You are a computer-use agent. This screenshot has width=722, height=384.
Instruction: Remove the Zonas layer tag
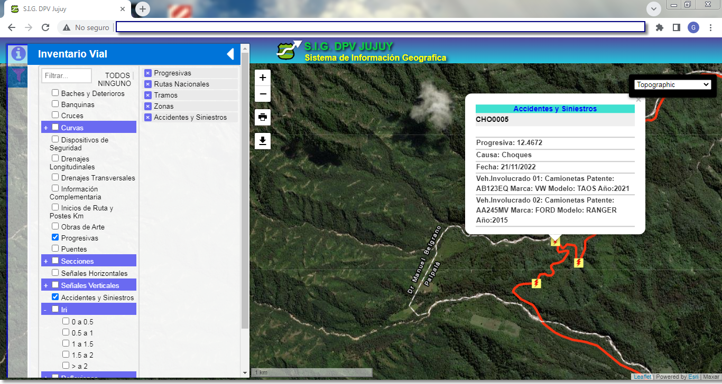(x=148, y=107)
